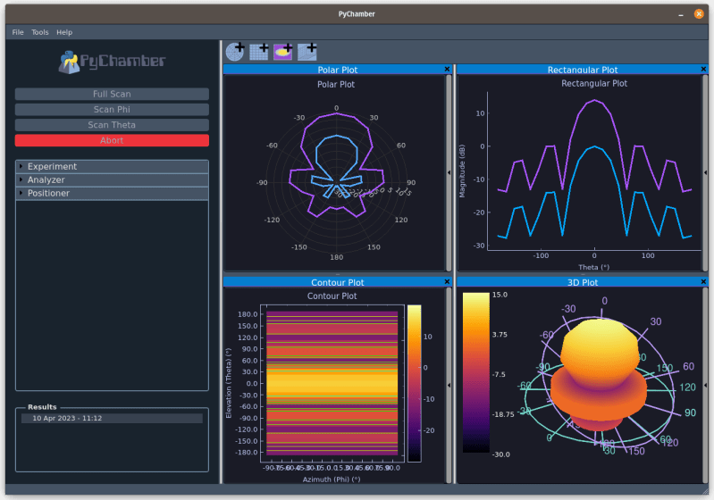Expand Rectangular Plot side settings arrow
714x500 pixels.
pos(705,172)
